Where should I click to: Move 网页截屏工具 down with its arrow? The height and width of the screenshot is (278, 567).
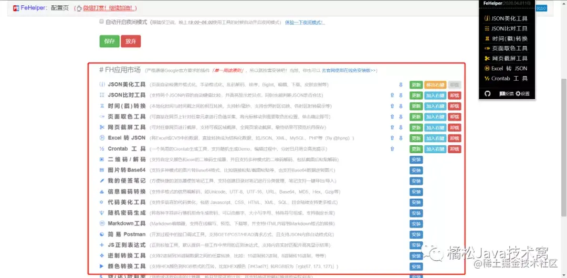401,127
